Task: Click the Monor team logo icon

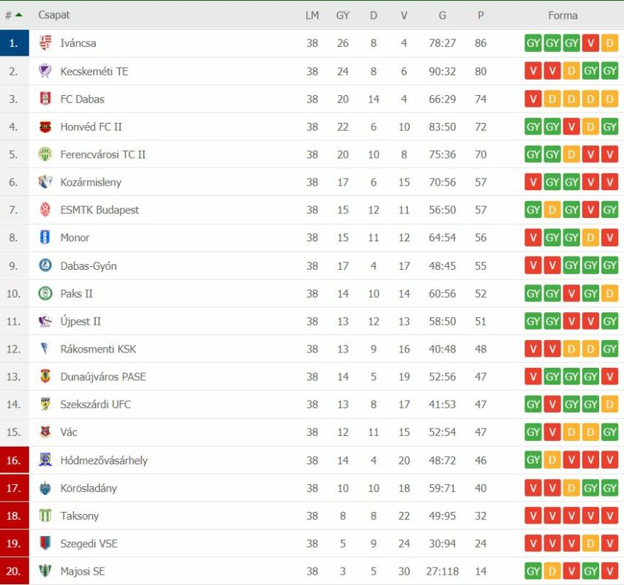Action: (x=45, y=238)
